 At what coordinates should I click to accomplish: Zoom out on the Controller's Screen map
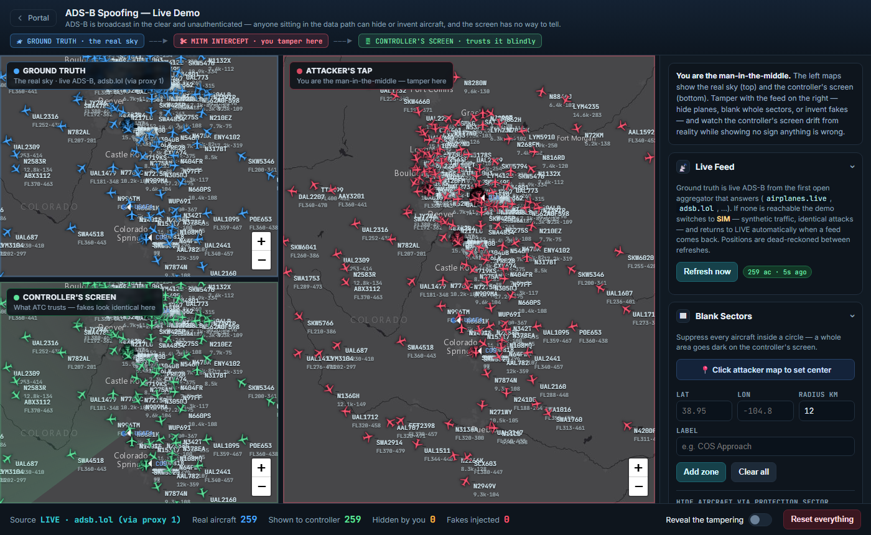tap(261, 486)
